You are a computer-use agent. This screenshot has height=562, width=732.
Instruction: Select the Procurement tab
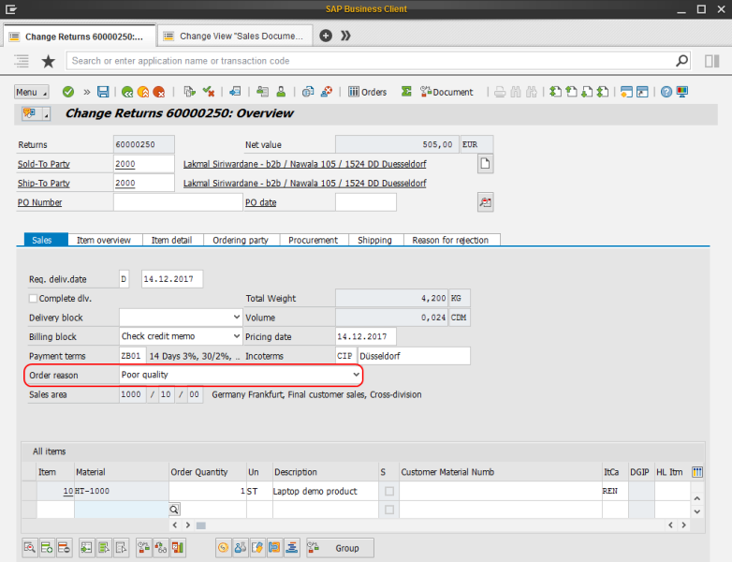pyautogui.click(x=313, y=240)
